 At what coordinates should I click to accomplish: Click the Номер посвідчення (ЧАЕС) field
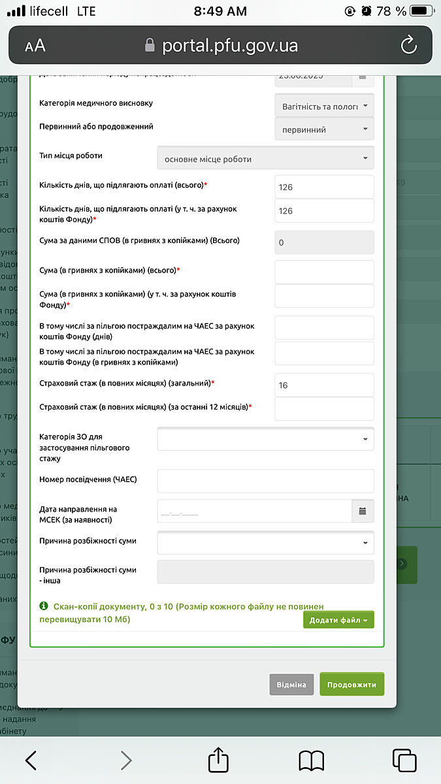click(265, 481)
